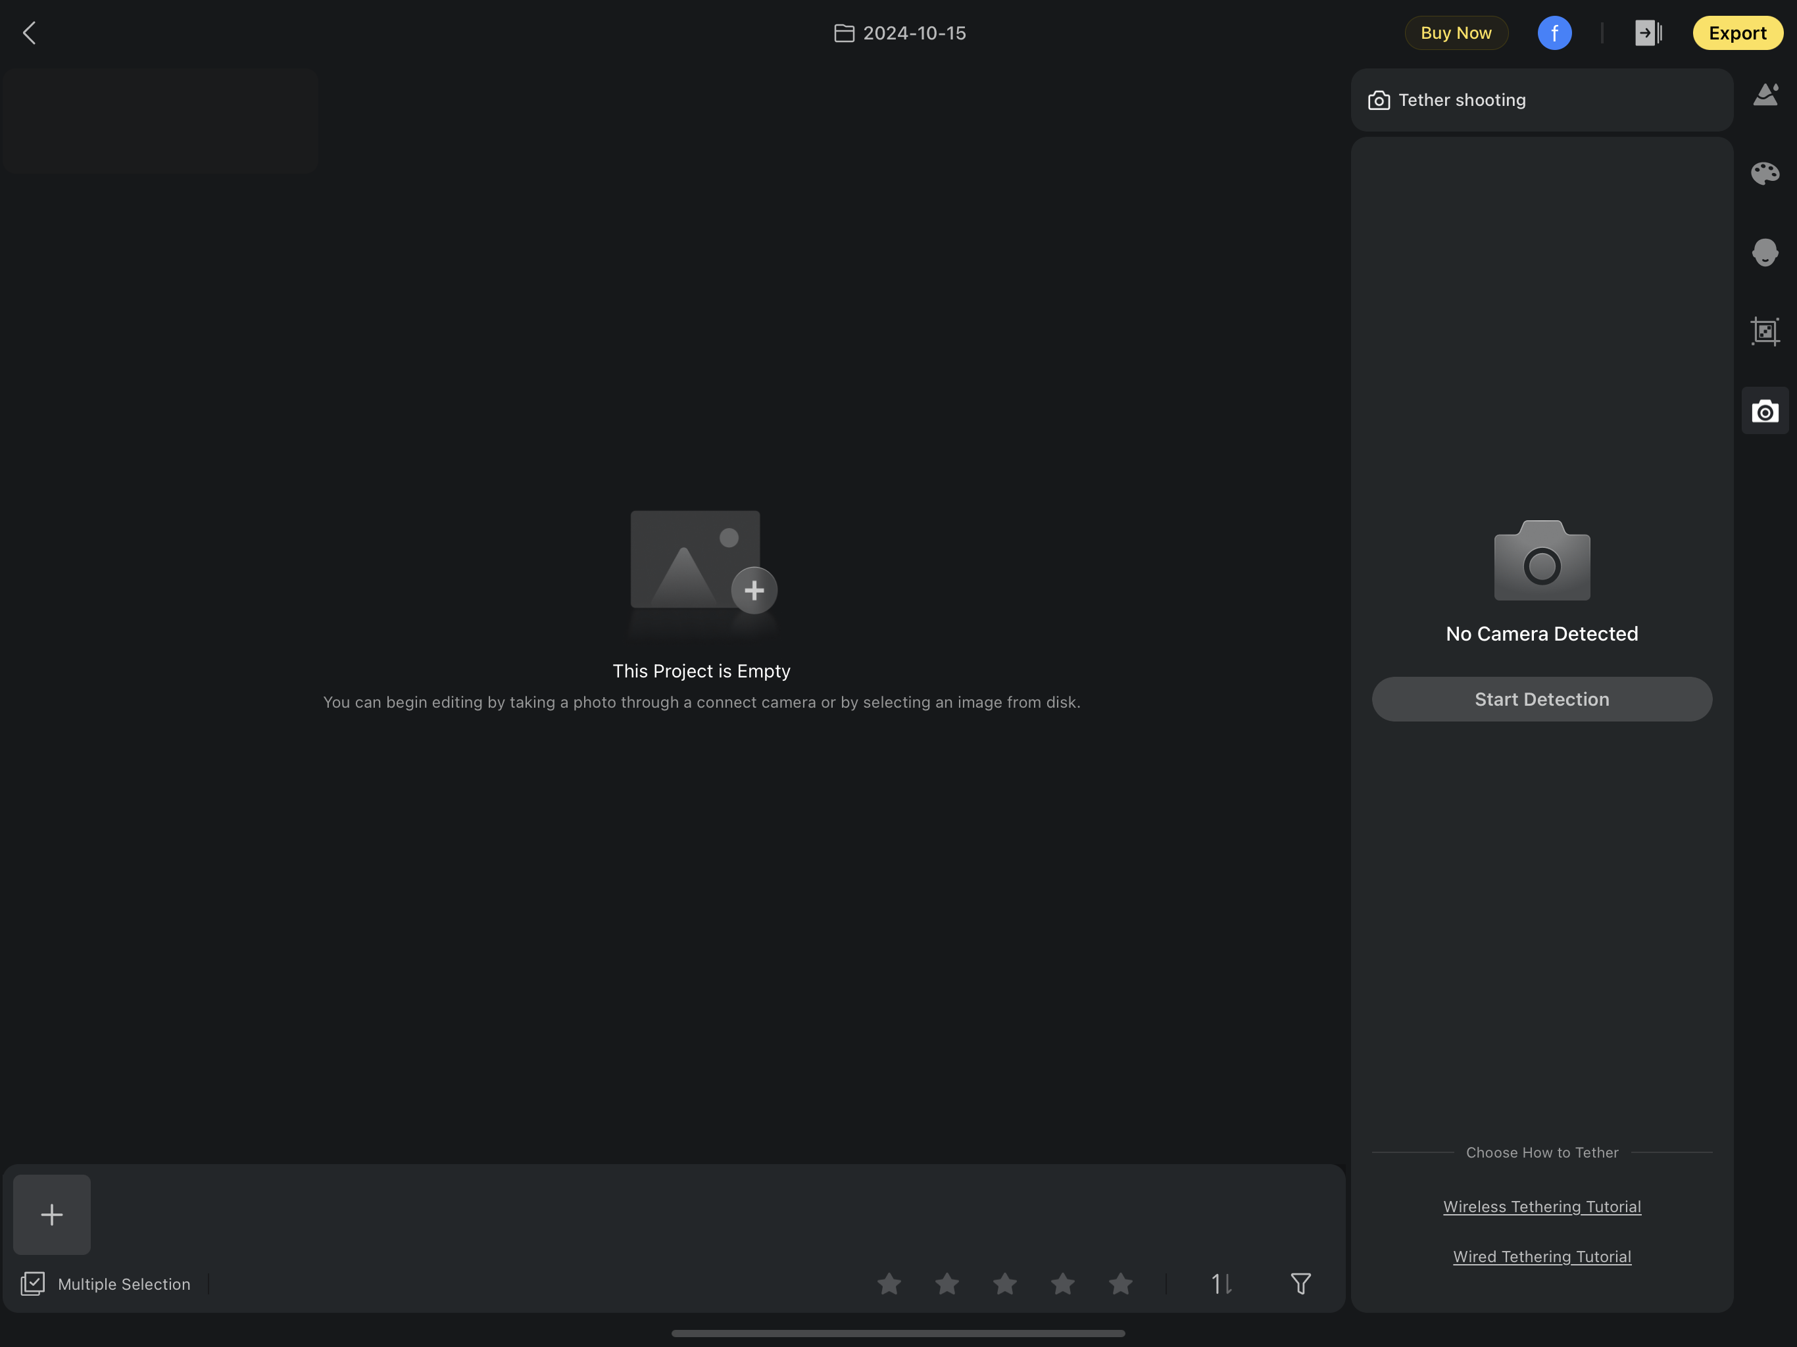Toggle Multiple Selection checkbox
The height and width of the screenshot is (1347, 1797).
(x=106, y=1284)
